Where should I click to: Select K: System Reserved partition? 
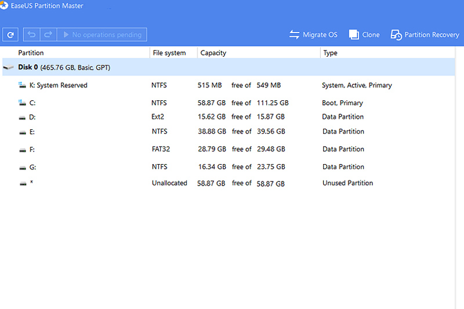pyautogui.click(x=229, y=85)
